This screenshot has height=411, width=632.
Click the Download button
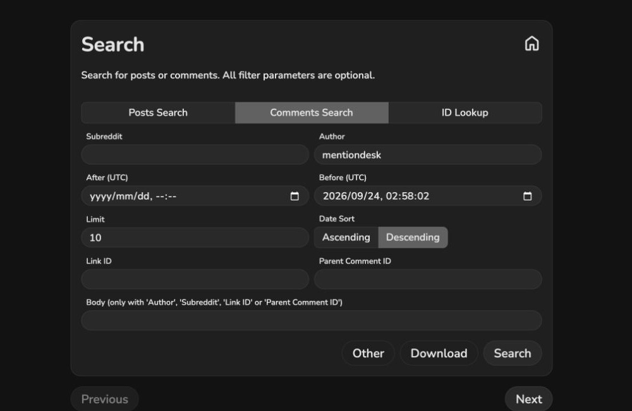[x=439, y=353]
